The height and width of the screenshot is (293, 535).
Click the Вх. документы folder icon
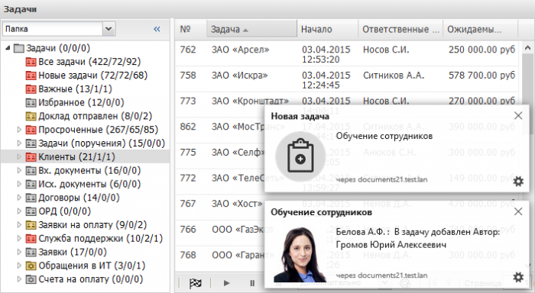click(31, 171)
